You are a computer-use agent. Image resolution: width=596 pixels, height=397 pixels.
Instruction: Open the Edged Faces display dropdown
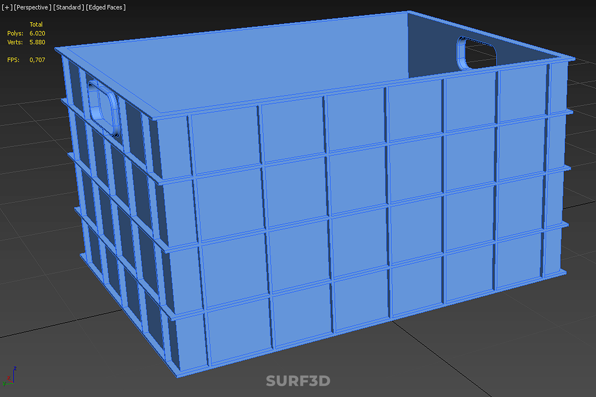[105, 7]
